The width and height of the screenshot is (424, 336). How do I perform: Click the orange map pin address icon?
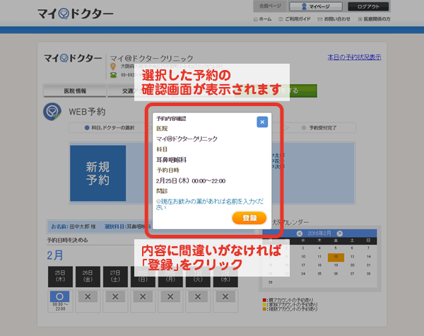pos(113,66)
